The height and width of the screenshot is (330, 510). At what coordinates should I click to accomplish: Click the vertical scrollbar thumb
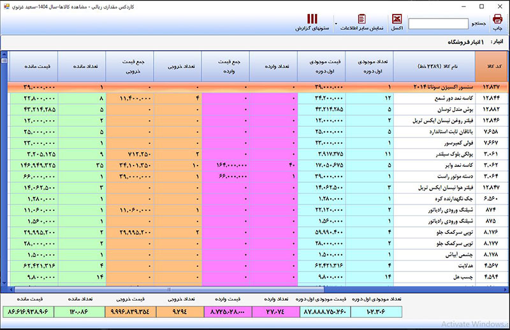tap(4, 61)
